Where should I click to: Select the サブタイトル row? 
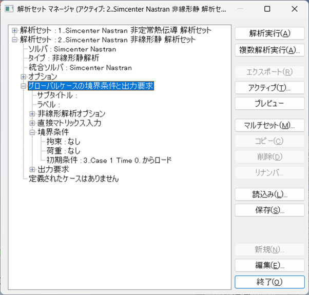(57, 95)
